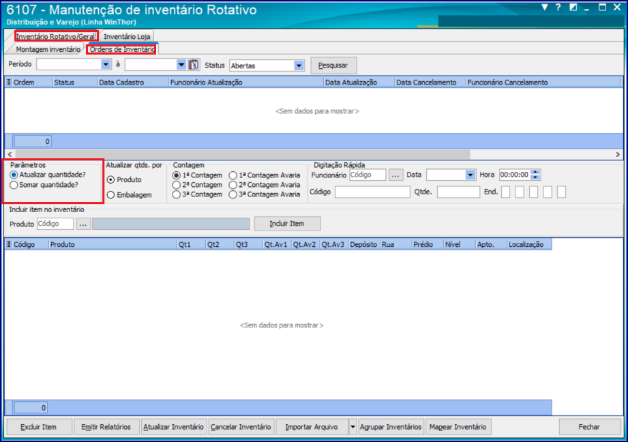Viewport: 628px width, 442px height.
Task: Click the first End. address box
Action: [506, 192]
